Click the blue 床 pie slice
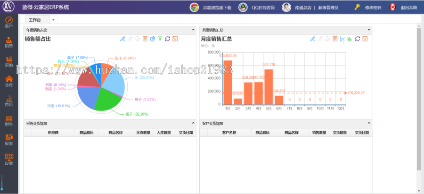The width and height of the screenshot is (424, 194). coord(113,81)
